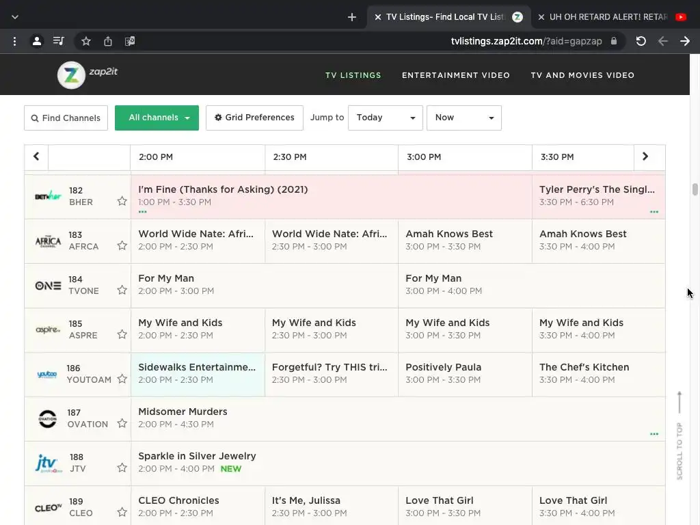Open a new browser tab
This screenshot has height=525, width=700.
(x=352, y=17)
